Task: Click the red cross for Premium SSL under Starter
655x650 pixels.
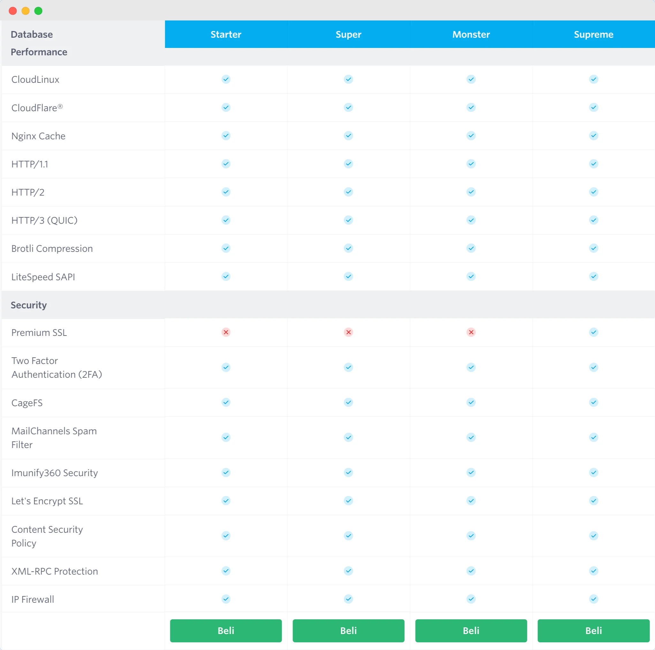Action: tap(226, 332)
